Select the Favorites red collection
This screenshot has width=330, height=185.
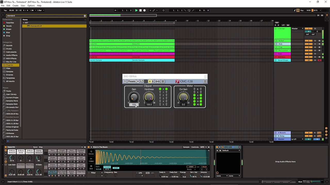[10, 23]
